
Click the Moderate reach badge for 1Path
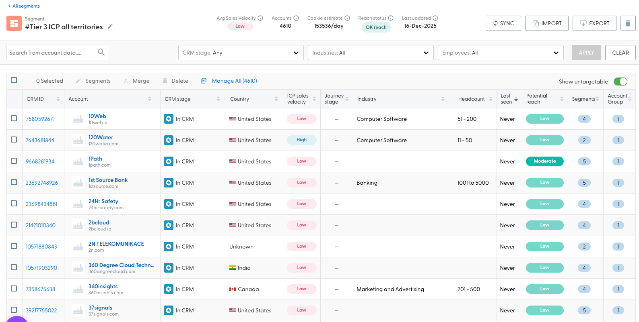tap(544, 161)
